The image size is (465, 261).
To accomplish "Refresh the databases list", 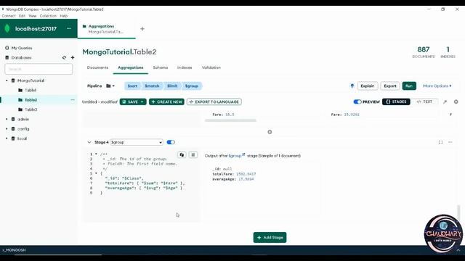I will tap(64, 57).
